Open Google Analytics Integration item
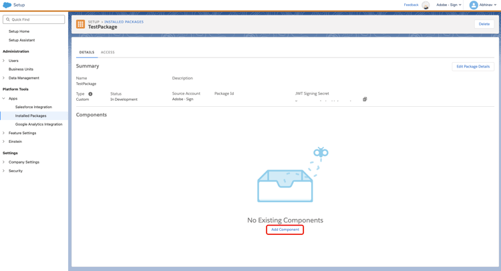 [39, 124]
